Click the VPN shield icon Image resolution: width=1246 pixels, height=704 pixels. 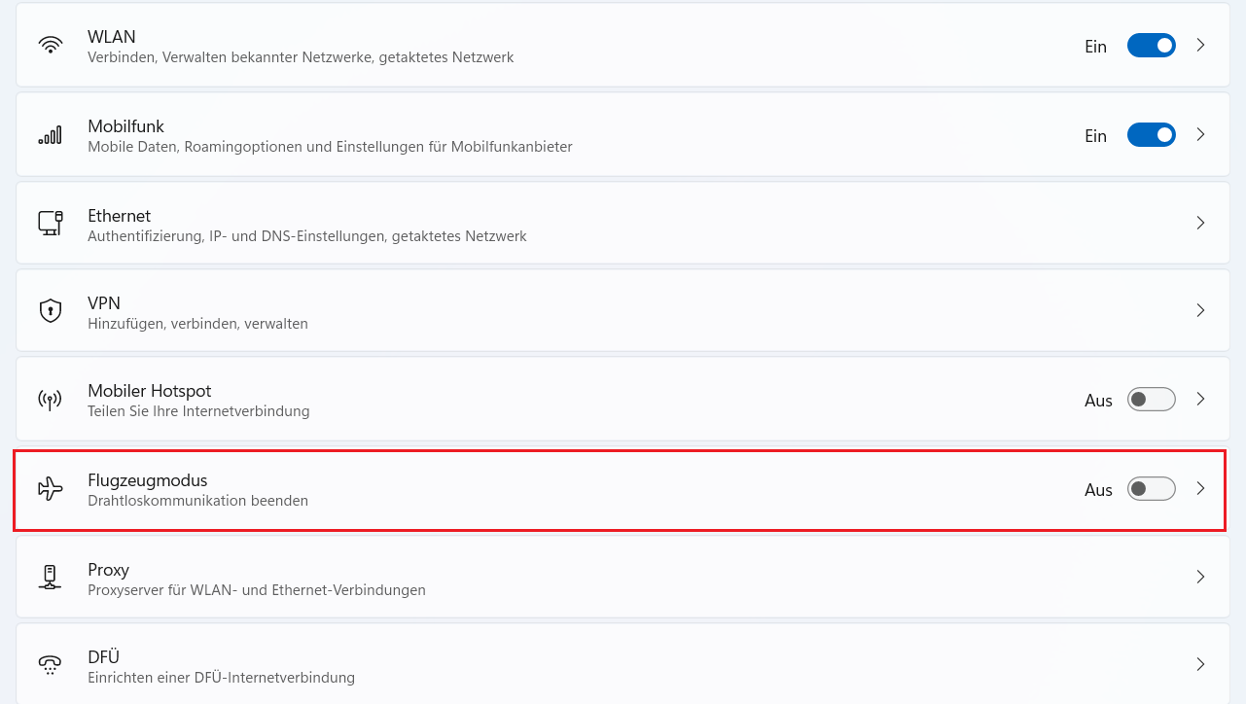pyautogui.click(x=51, y=310)
